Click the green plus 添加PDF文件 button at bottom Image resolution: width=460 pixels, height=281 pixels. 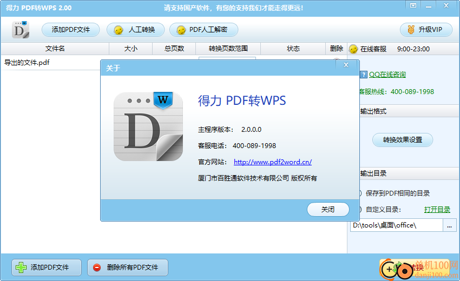point(47,267)
